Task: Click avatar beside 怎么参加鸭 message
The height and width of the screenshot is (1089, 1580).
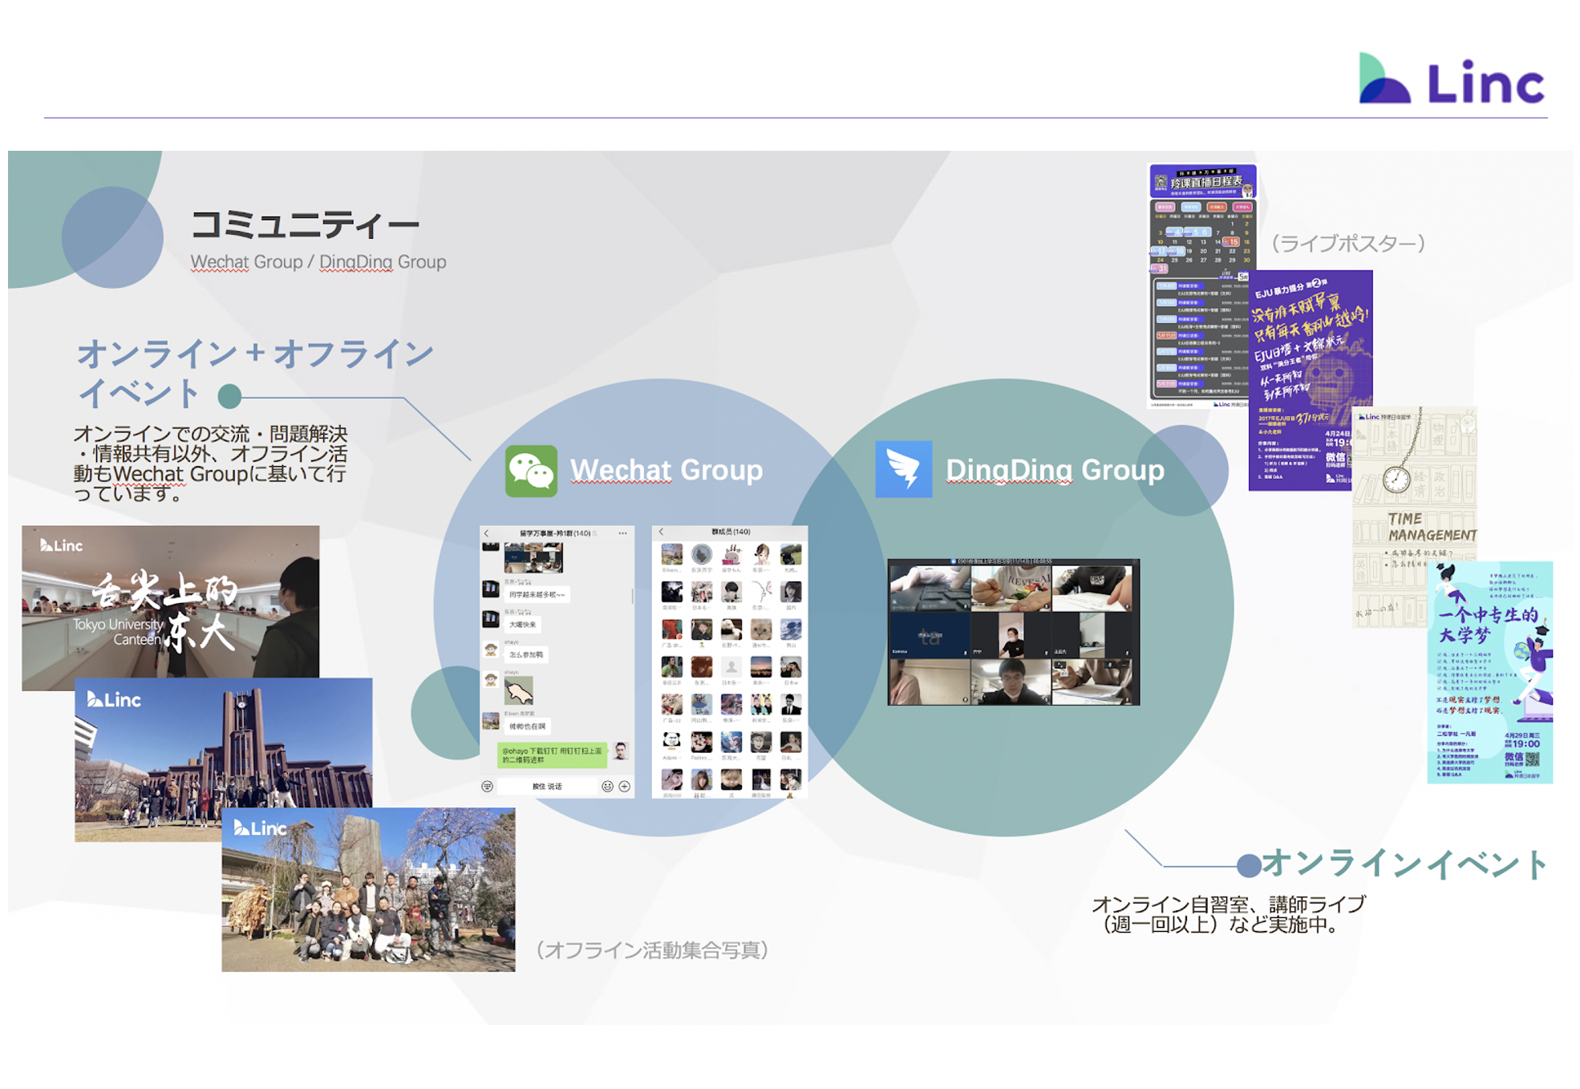Action: (491, 650)
